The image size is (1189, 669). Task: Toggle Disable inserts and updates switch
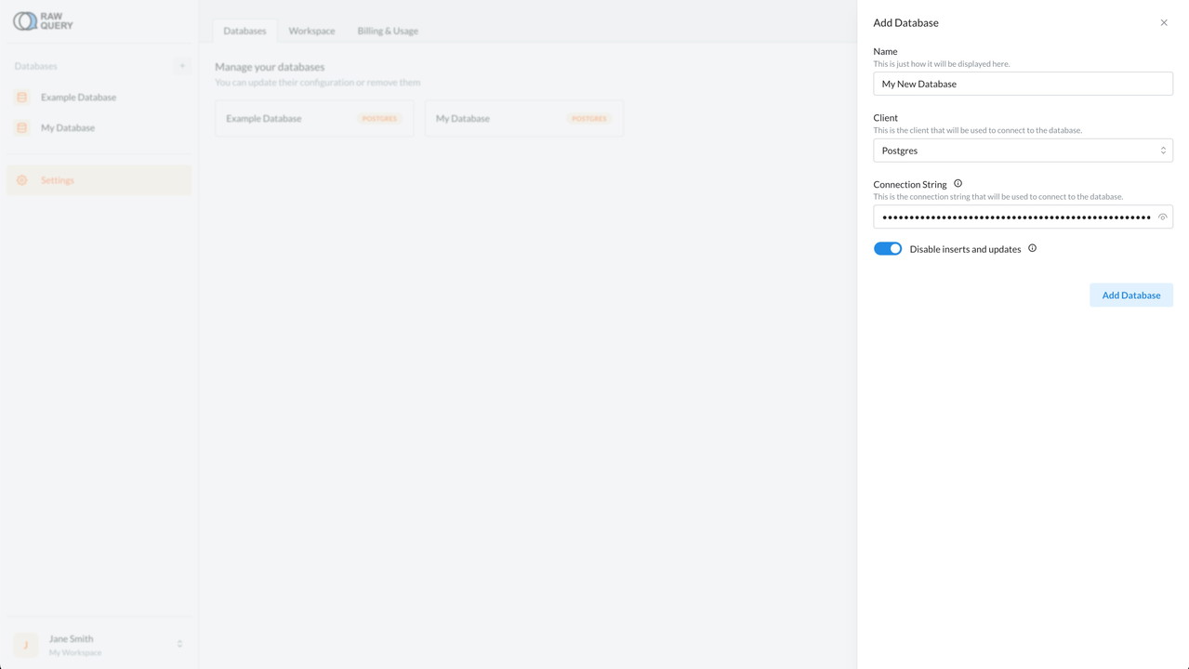point(887,249)
